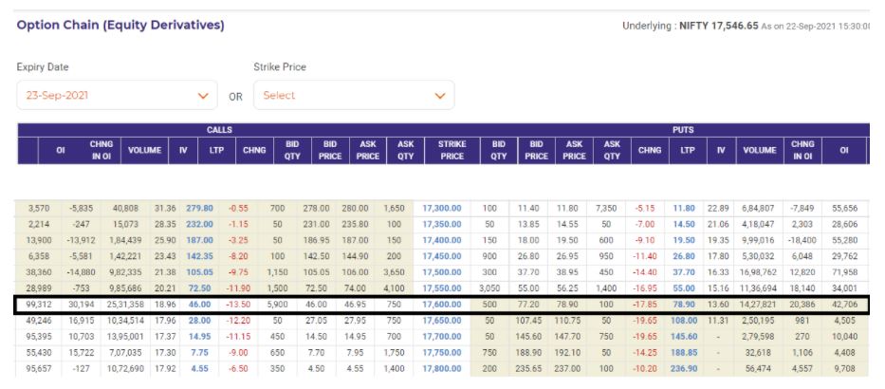The height and width of the screenshot is (389, 885).
Task: Click the CALLS section header
Action: pos(219,130)
